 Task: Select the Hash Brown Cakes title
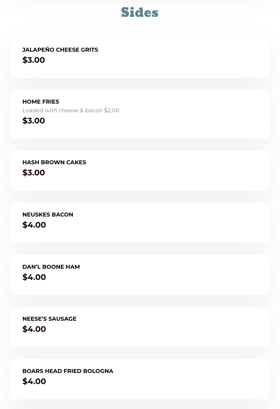coord(54,162)
